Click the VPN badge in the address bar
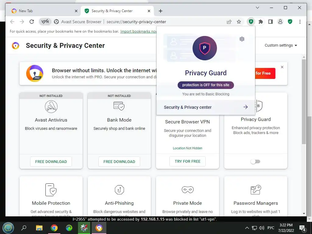Screen dimensions: 312x234 click(45, 22)
